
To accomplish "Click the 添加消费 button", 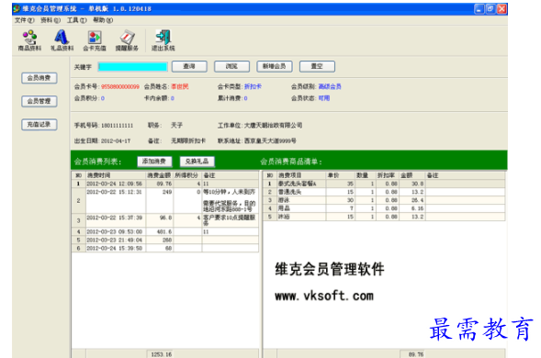I will (154, 161).
